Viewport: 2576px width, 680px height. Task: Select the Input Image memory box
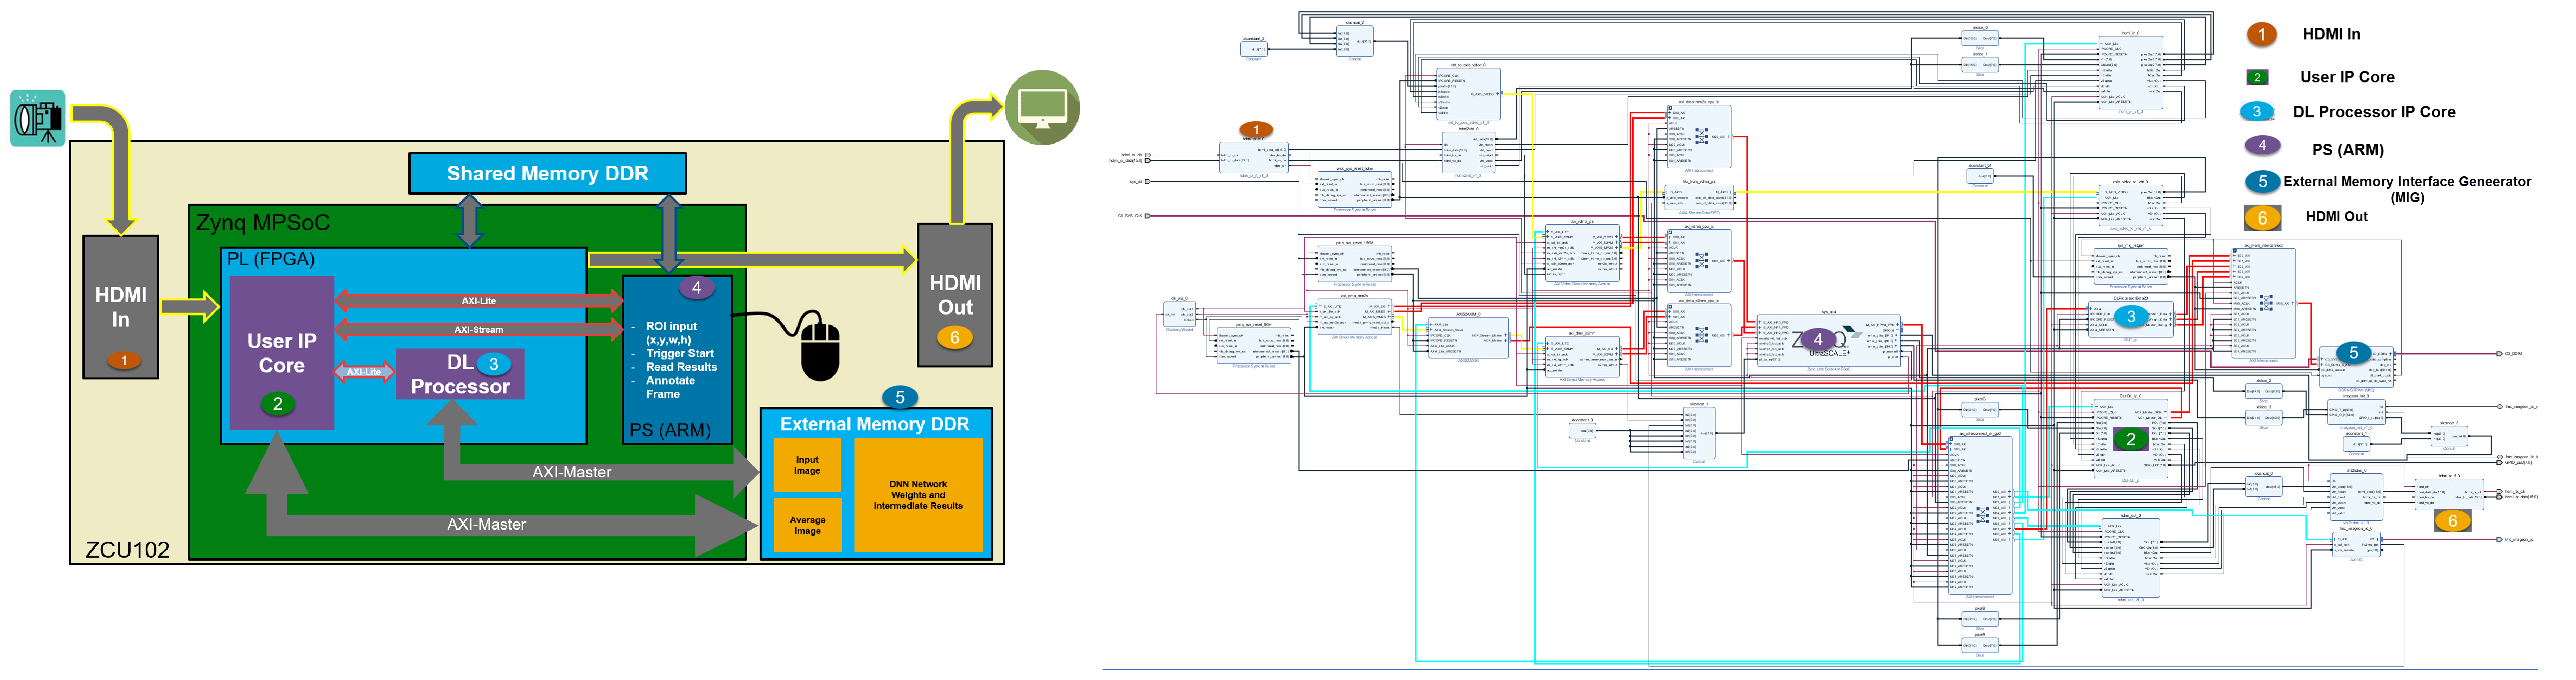point(807,465)
